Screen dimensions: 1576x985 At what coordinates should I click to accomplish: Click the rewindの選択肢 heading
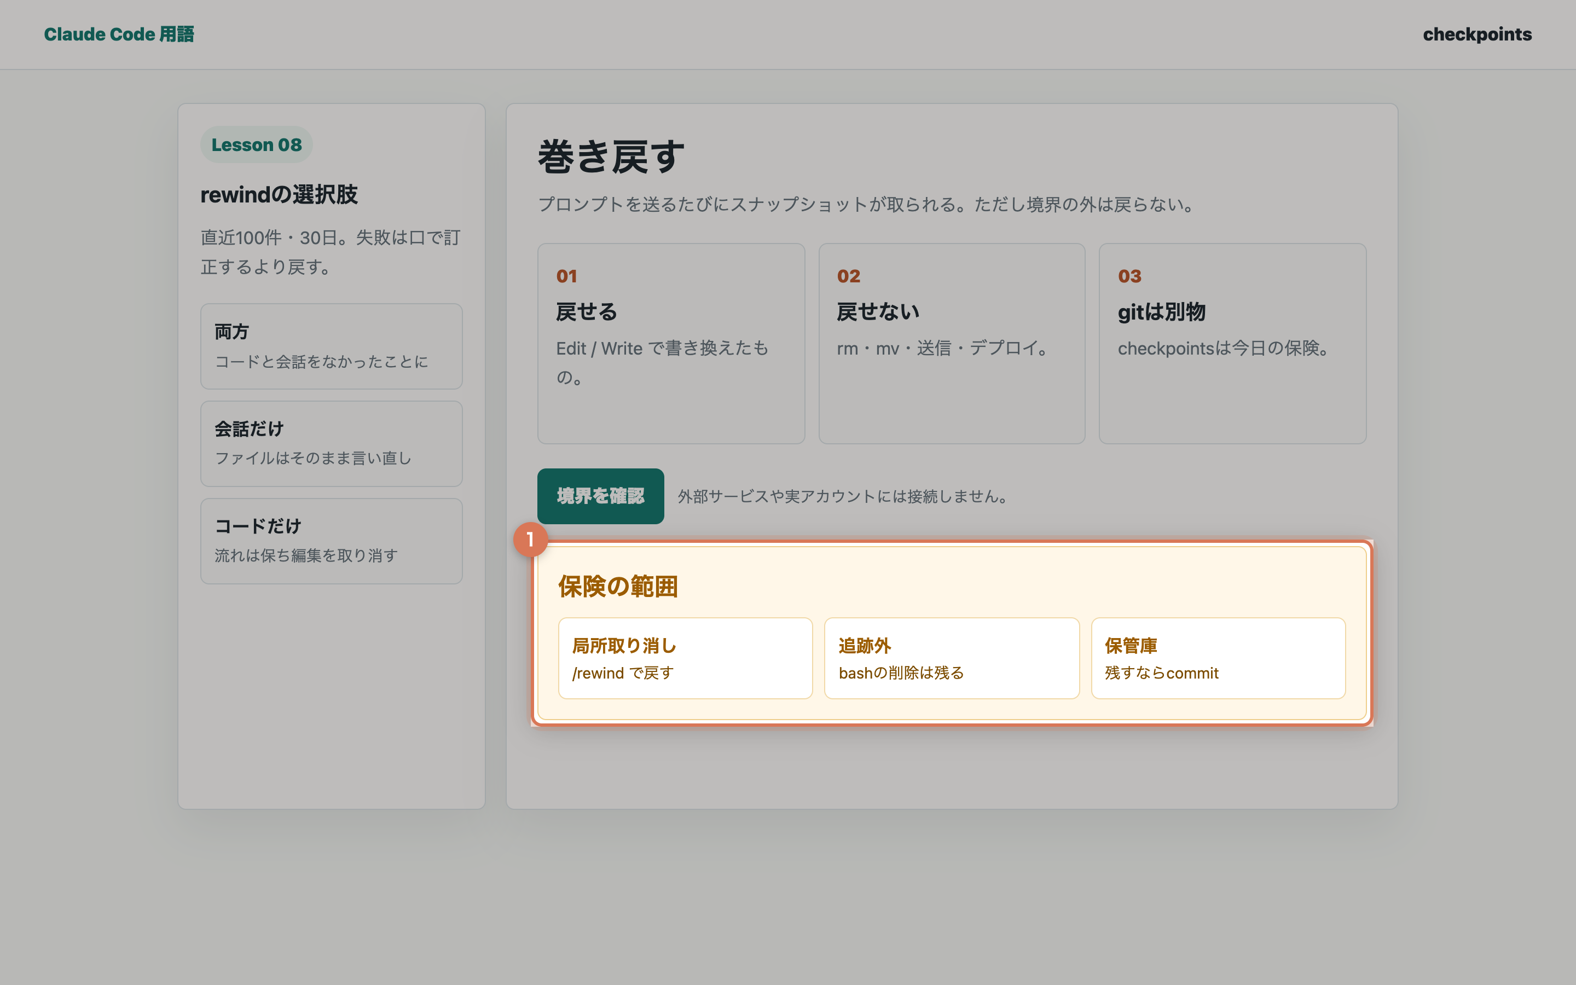(x=279, y=194)
